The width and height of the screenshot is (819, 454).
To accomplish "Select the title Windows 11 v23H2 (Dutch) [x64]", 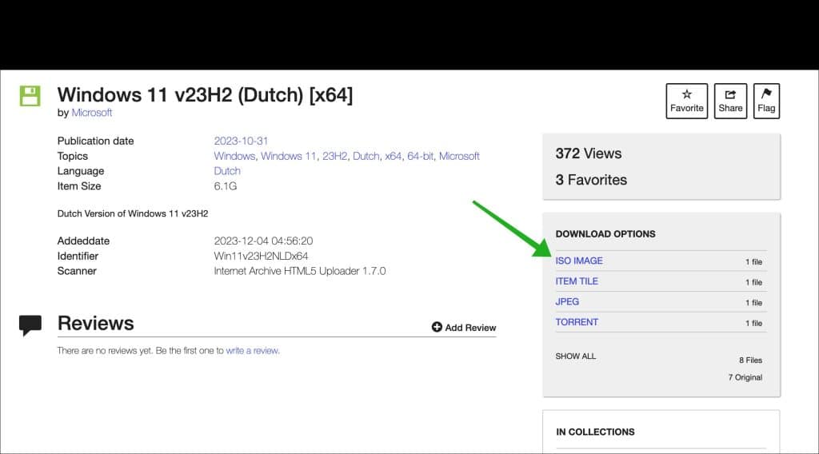I will (206, 95).
